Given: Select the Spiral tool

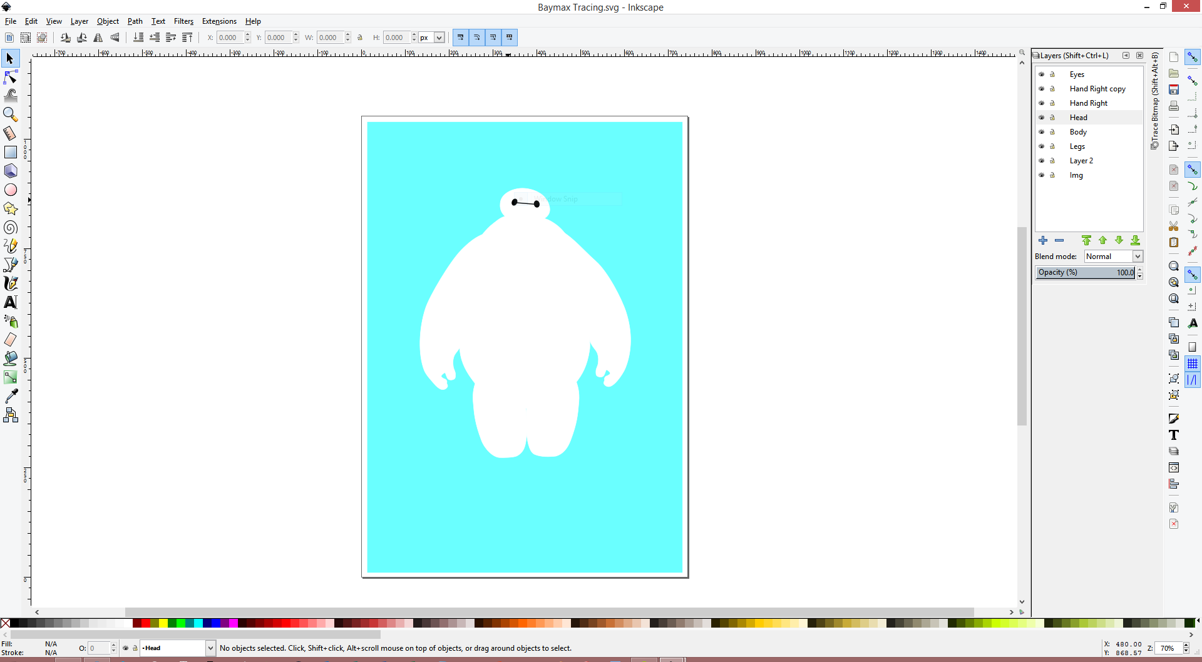Looking at the screenshot, I should 10,227.
